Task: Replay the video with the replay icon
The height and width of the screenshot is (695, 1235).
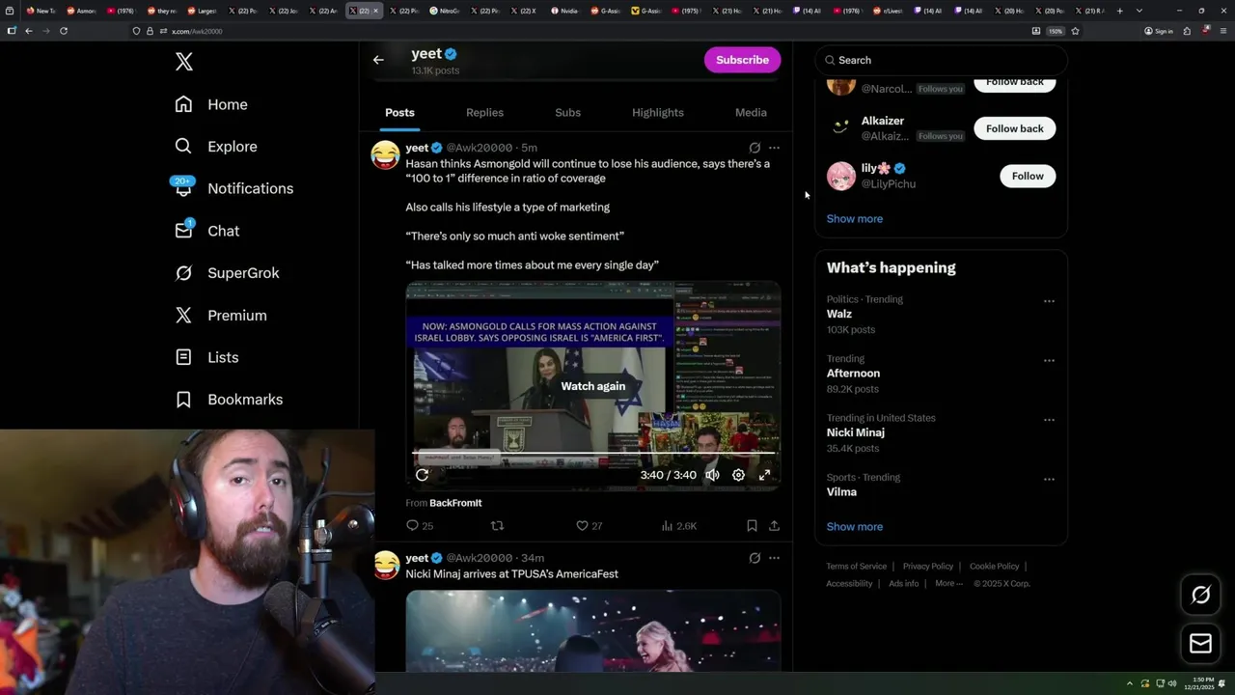Action: click(x=422, y=475)
